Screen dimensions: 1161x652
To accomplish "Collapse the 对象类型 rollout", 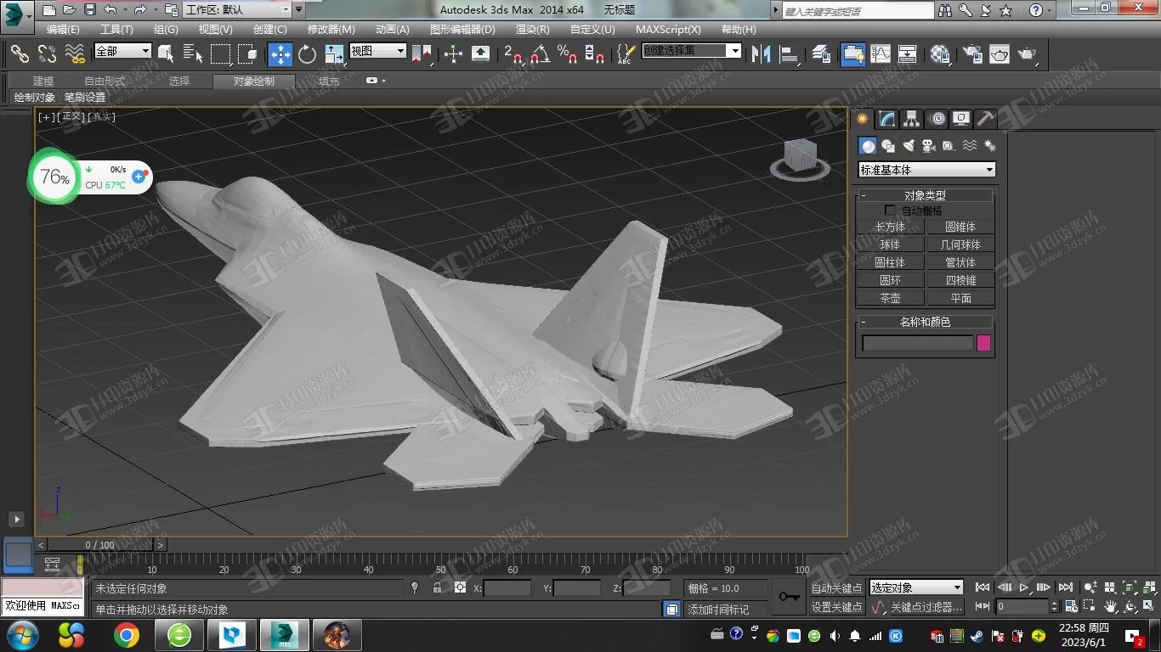I will [925, 195].
